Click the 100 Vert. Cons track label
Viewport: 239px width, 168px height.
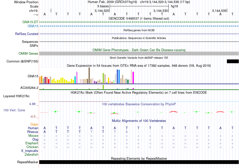pos(14,110)
